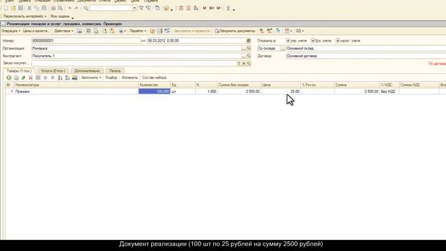Click the barcode scanner icon in table toolbar

(x=75, y=77)
